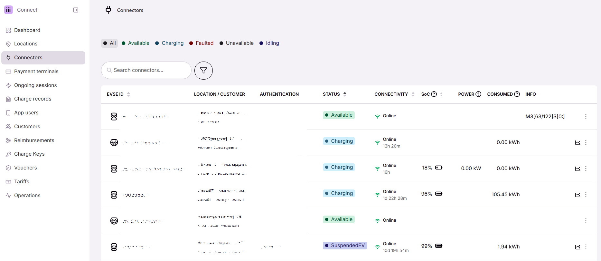The height and width of the screenshot is (261, 601).
Task: Sort by CONNECTIVITY column
Action: click(x=413, y=94)
